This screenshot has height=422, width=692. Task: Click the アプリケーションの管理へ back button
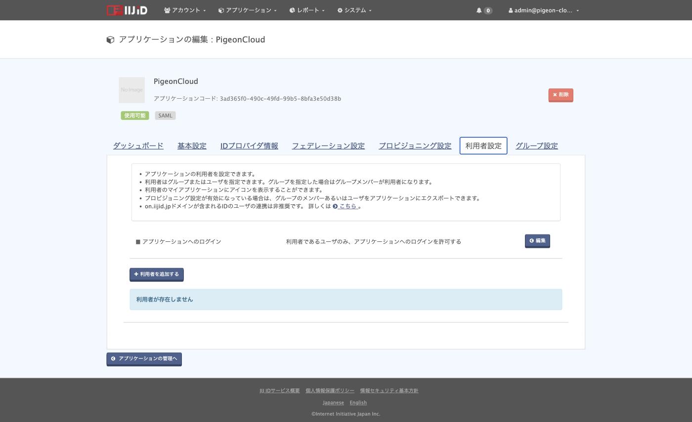pyautogui.click(x=144, y=359)
